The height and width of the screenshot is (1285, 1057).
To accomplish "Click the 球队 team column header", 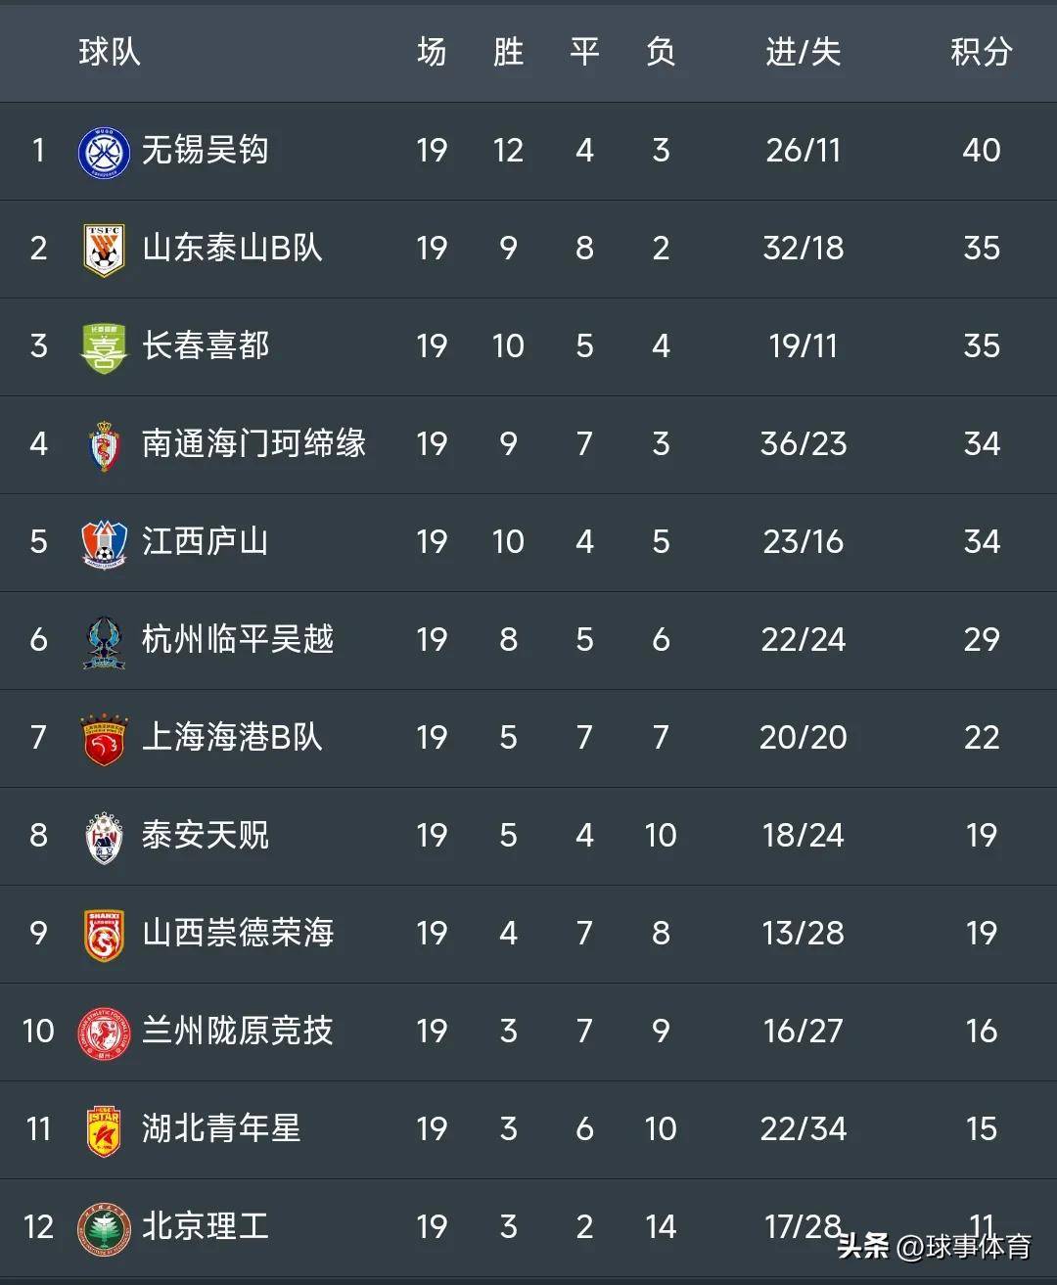I will (x=110, y=51).
